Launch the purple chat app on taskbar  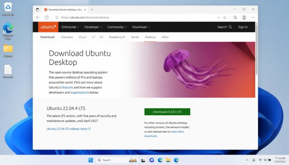152,160
